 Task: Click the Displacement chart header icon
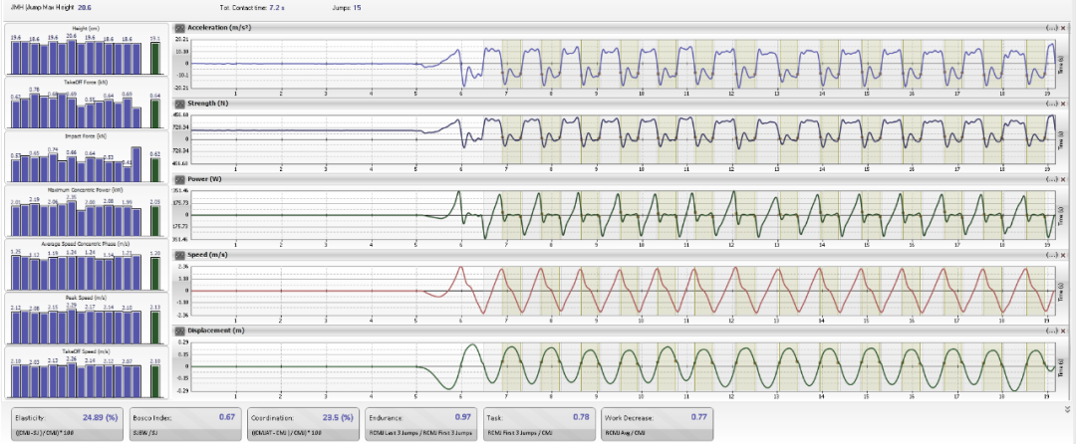pyautogui.click(x=179, y=331)
